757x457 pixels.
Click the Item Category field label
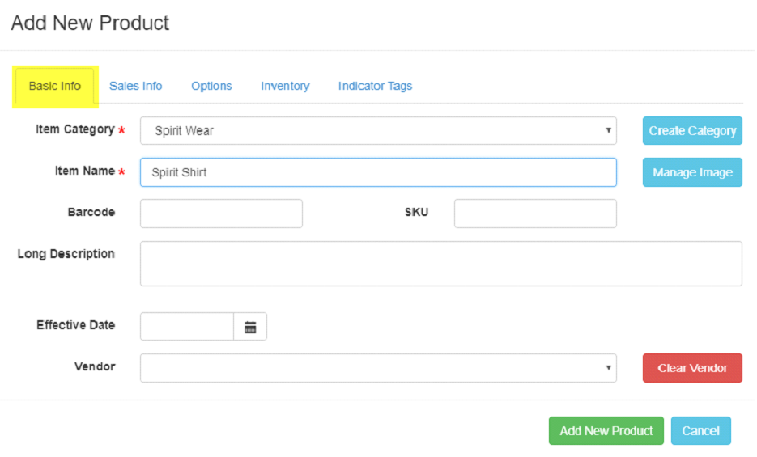74,129
